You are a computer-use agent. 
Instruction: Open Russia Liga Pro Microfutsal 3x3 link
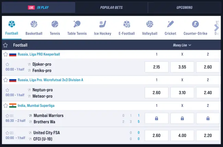tap(50, 80)
